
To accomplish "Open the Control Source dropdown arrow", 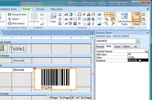I will (147, 51).
